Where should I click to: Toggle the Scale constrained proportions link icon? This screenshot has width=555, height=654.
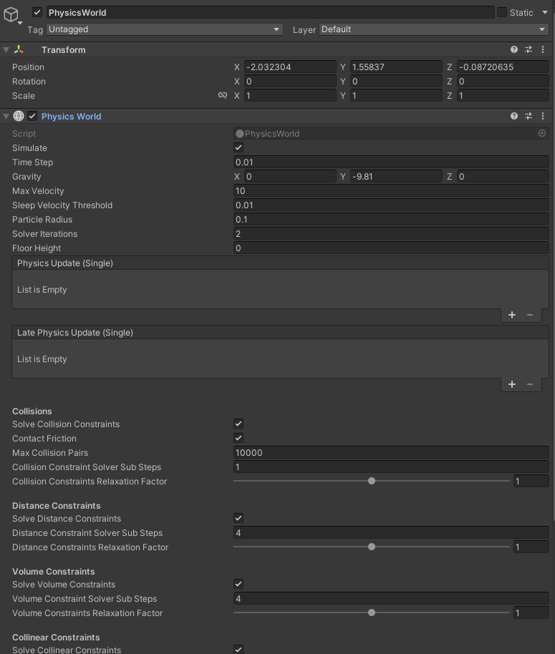223,96
